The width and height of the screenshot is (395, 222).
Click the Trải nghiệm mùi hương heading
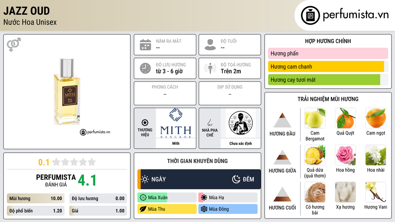click(x=328, y=99)
